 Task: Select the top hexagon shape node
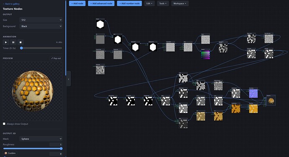(x=100, y=23)
